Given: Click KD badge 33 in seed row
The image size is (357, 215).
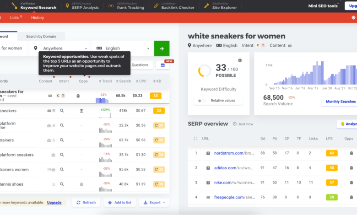Looking at the screenshot, I should (156, 96).
